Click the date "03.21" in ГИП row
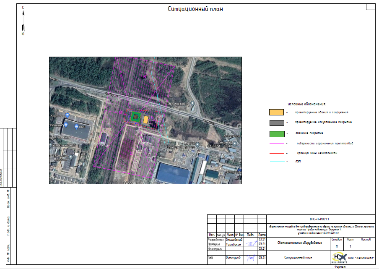The image size is (379, 269). tap(262, 258)
